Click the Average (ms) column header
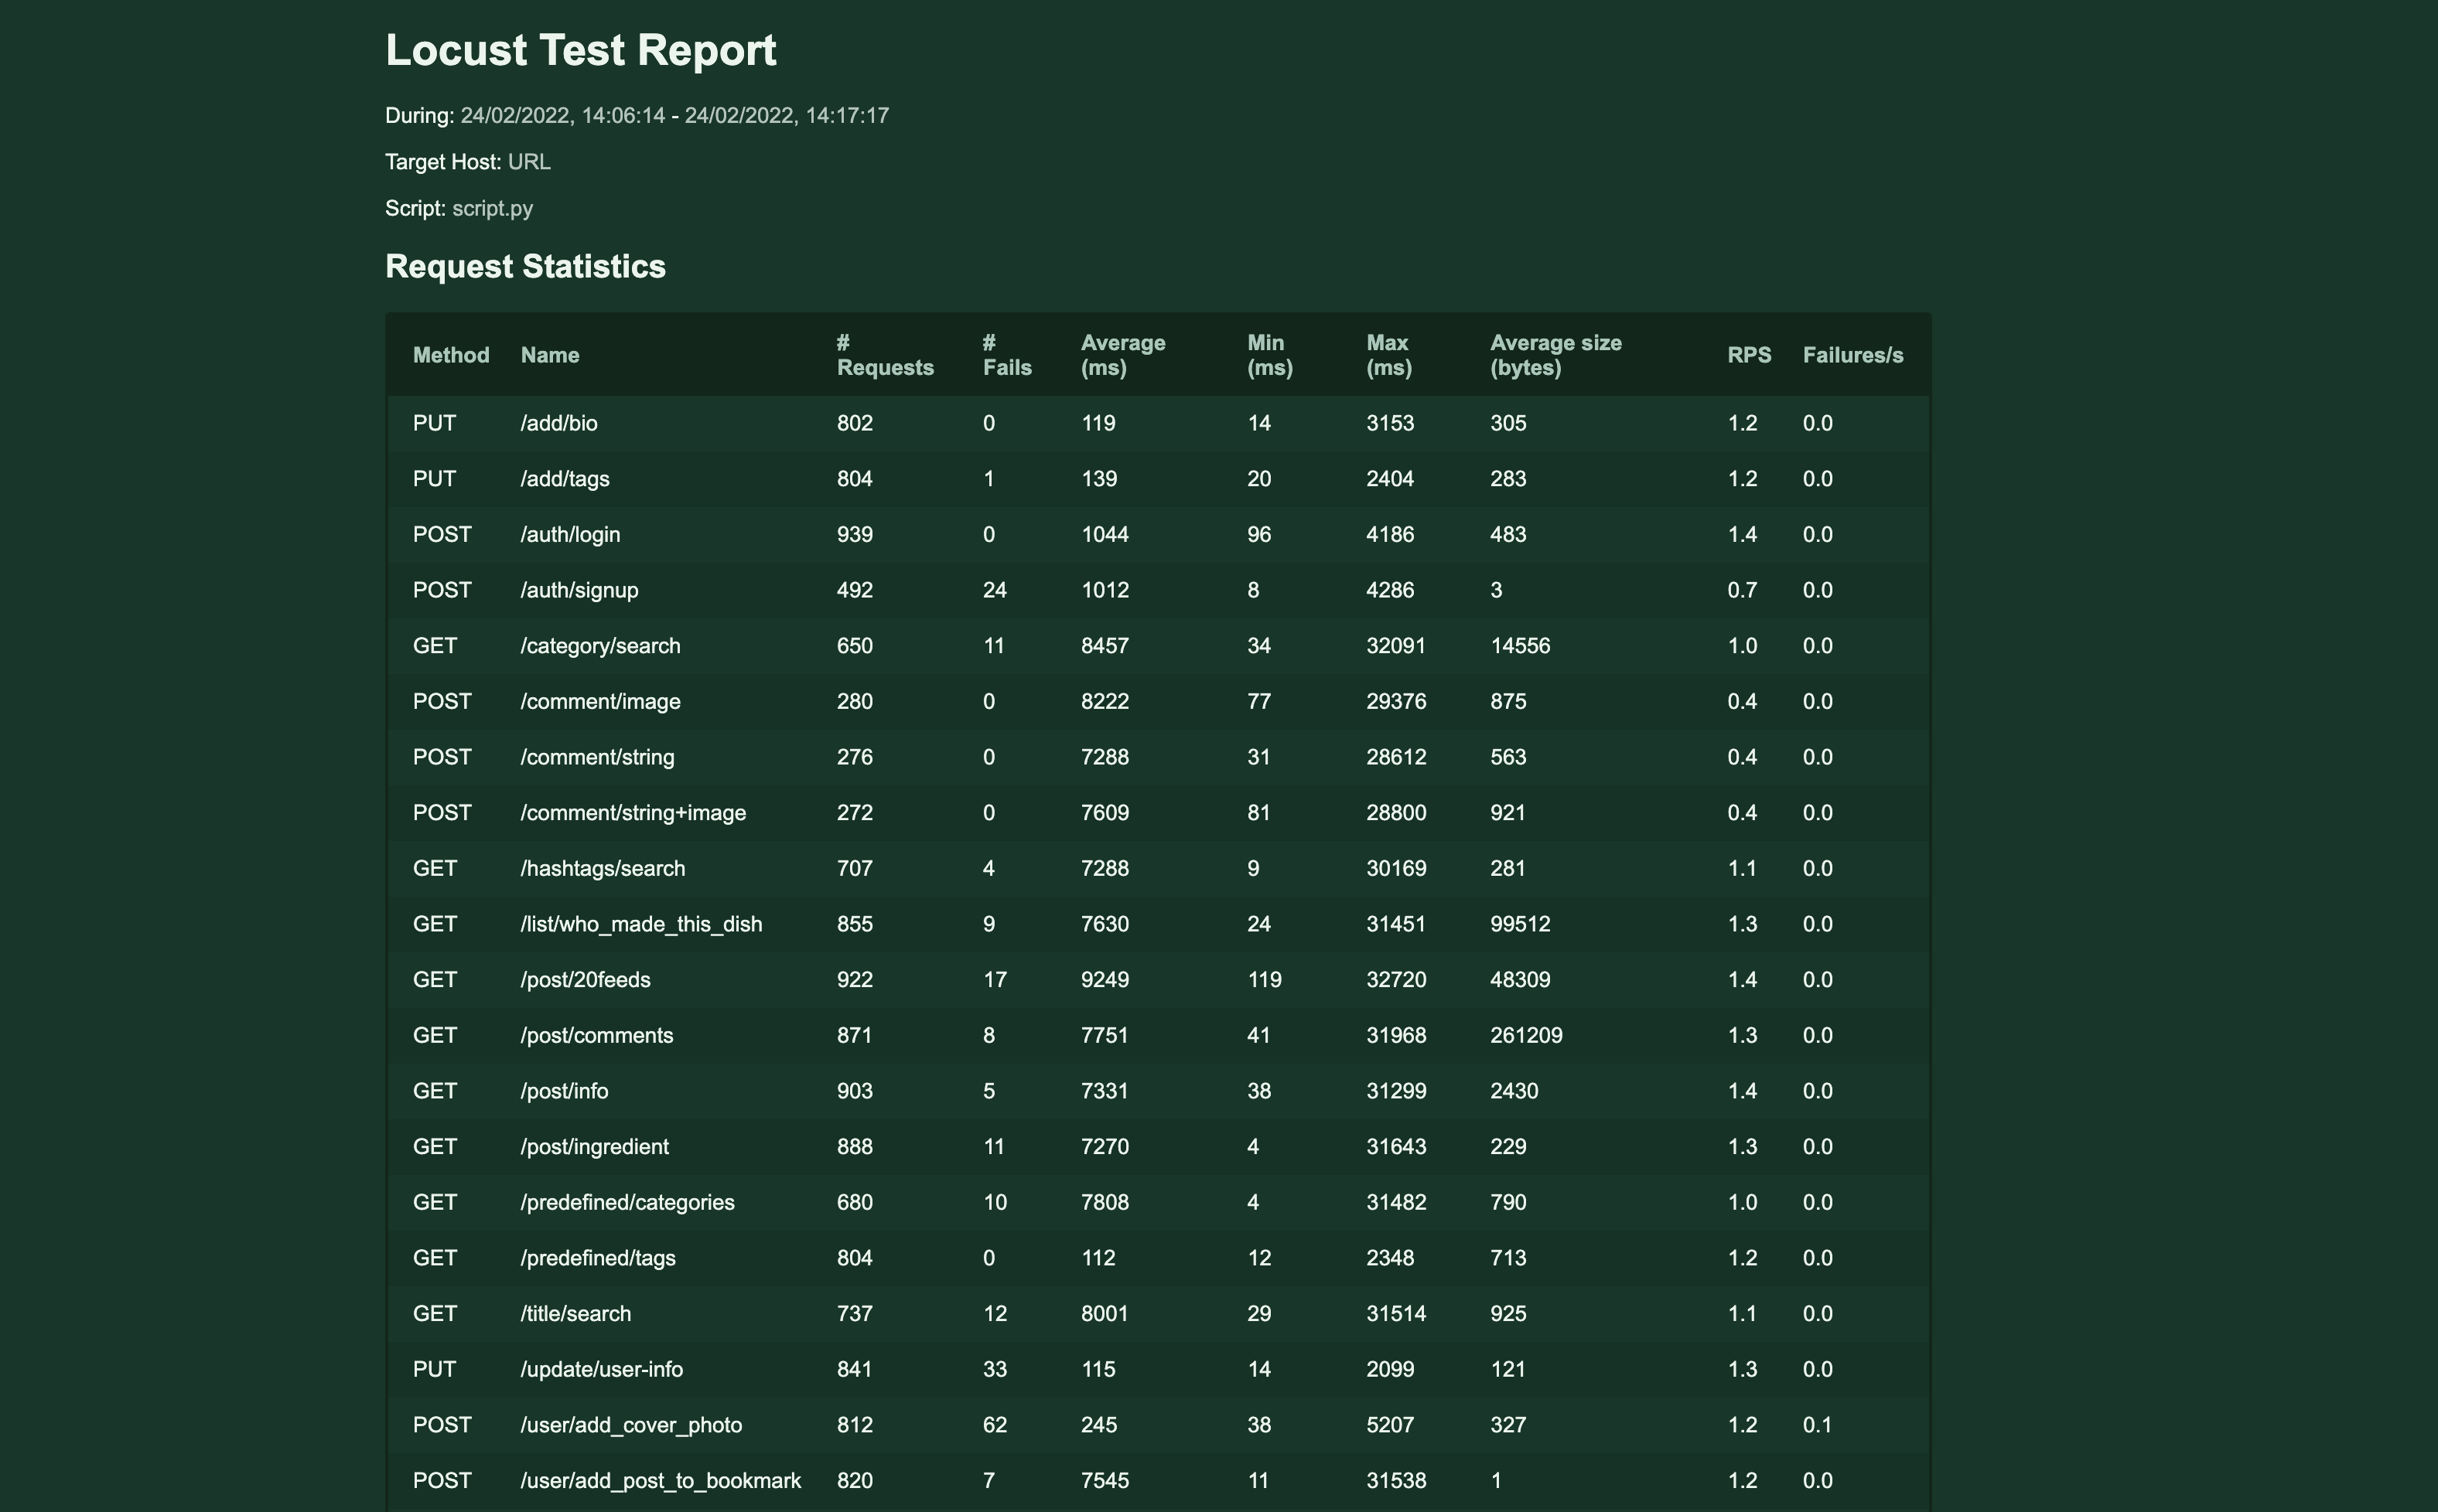 coord(1123,355)
